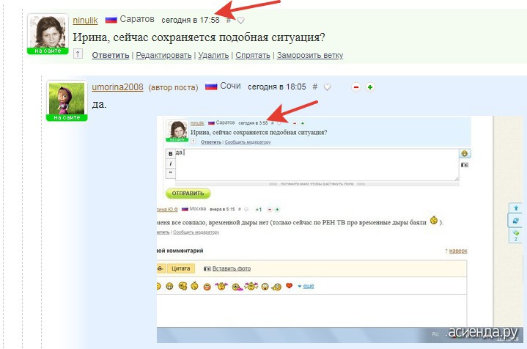Viewport: 527px width, 349px height.
Task: Open umorina2008's profile link
Action: tap(117, 87)
